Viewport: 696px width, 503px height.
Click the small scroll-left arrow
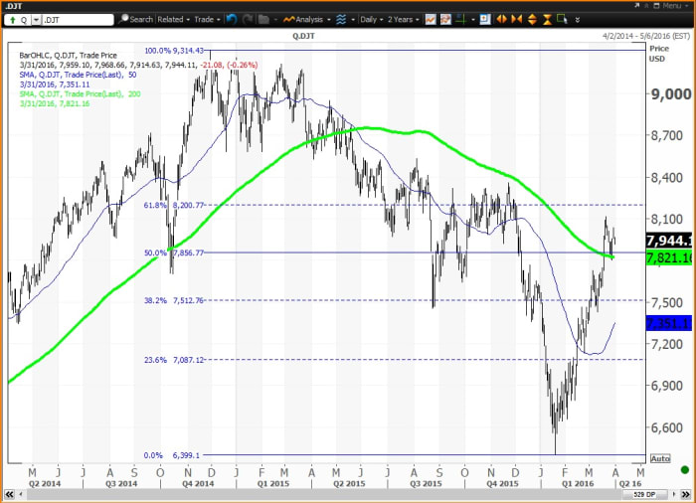point(19,494)
